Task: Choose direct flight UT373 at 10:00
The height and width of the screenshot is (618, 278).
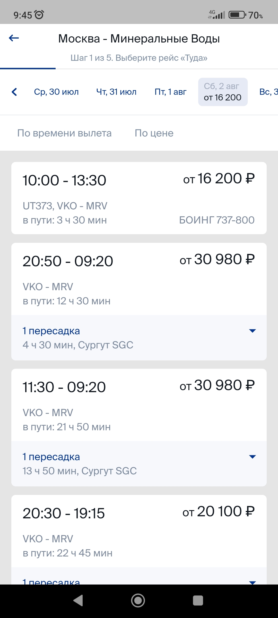Action: 139,198
